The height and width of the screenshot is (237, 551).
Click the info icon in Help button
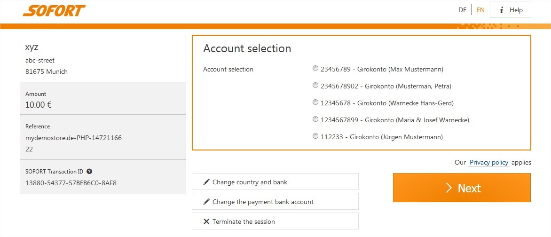[x=502, y=10]
